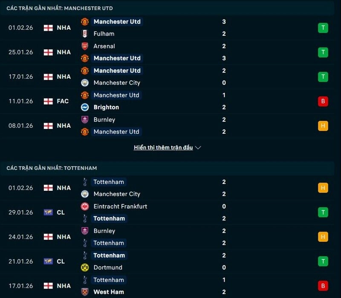
Task: Click the West Ham team name
Action: [109, 292]
